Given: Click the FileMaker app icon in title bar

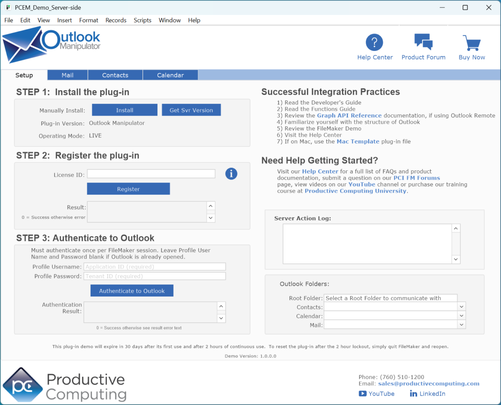Looking at the screenshot, I should 8,8.
